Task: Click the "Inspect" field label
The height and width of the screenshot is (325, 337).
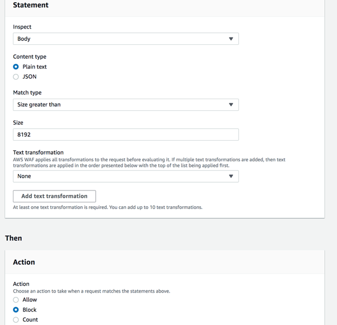Action: pos(22,27)
